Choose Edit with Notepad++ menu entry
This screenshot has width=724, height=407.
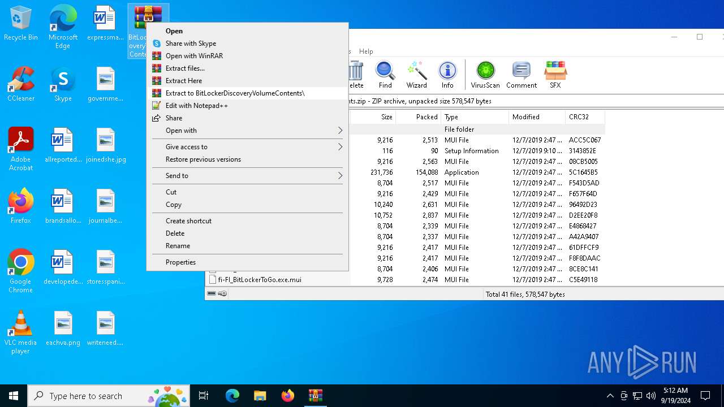click(x=247, y=106)
